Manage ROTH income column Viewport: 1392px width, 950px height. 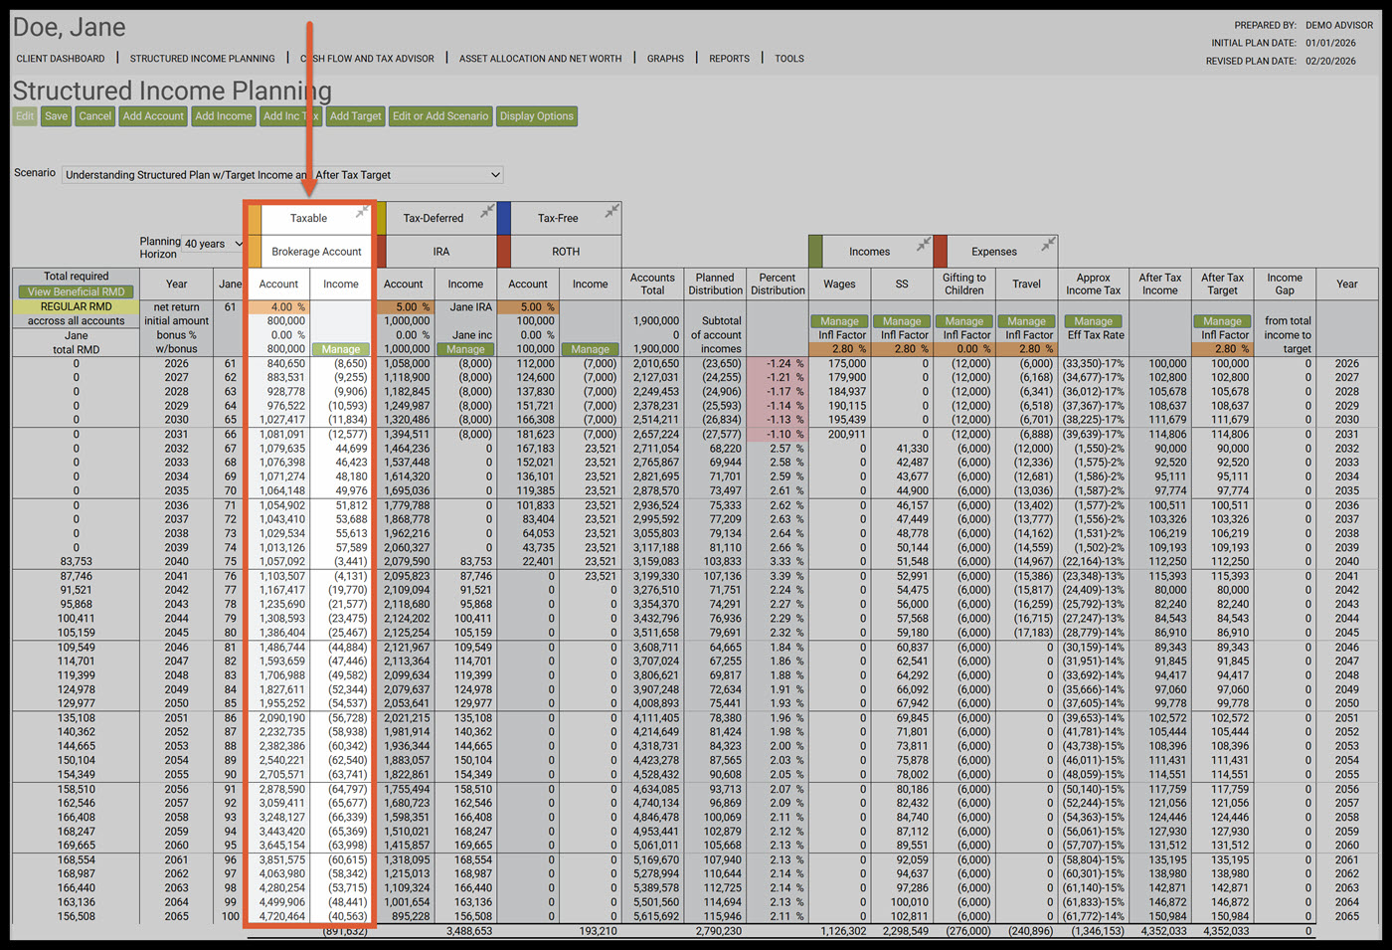click(591, 350)
